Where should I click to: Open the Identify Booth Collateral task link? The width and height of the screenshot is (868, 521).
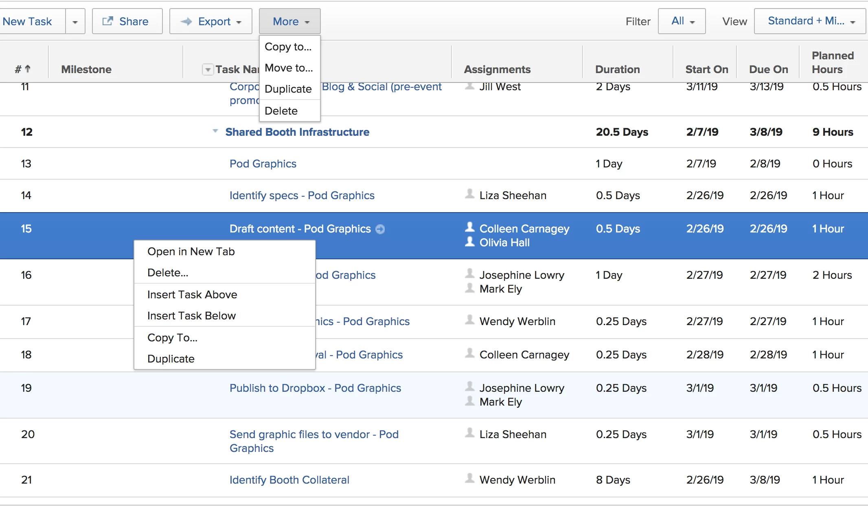click(289, 480)
